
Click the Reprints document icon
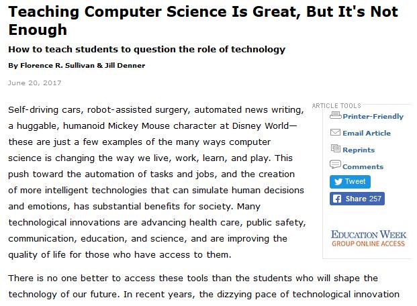(335, 148)
